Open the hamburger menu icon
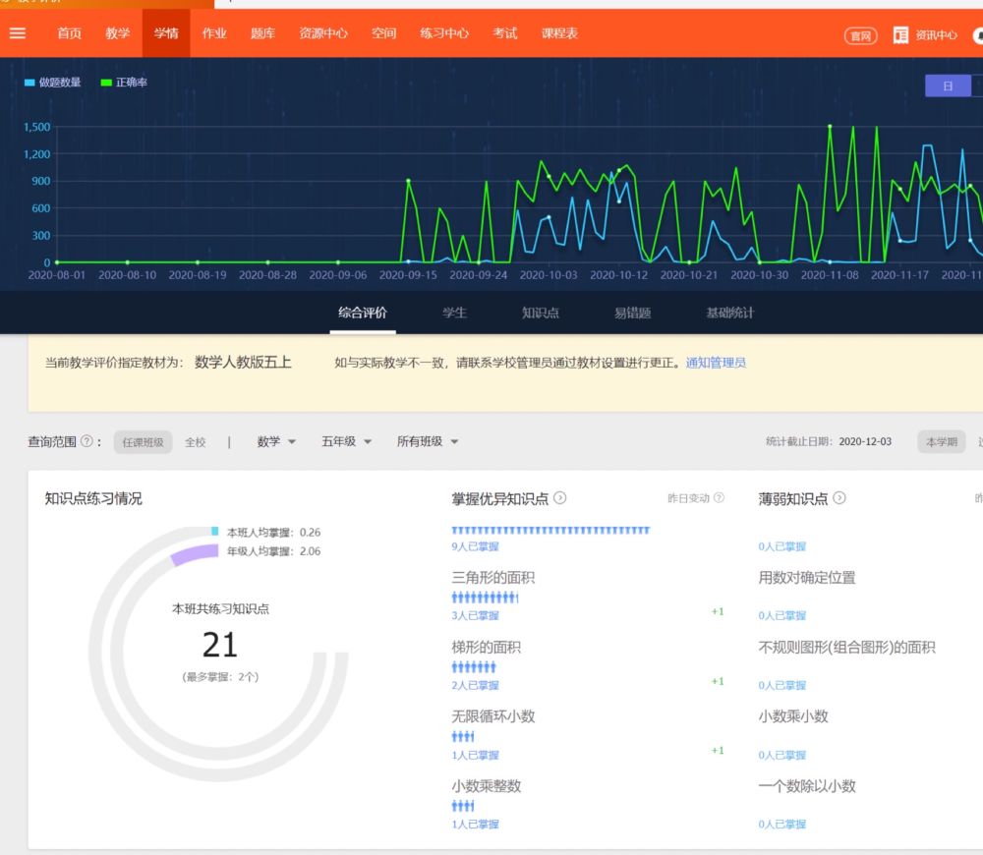This screenshot has height=855, width=983. [18, 33]
